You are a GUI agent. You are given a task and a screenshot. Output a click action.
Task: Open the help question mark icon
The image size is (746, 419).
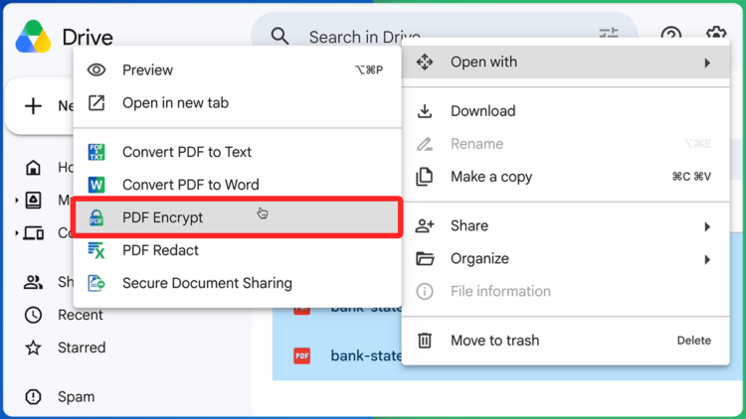click(670, 34)
